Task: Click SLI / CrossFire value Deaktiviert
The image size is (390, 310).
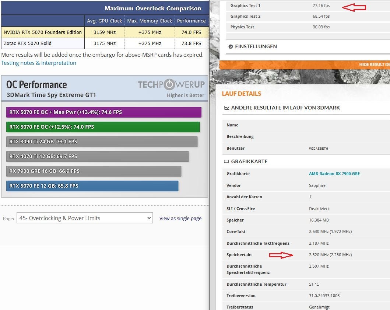Action: (x=319, y=208)
